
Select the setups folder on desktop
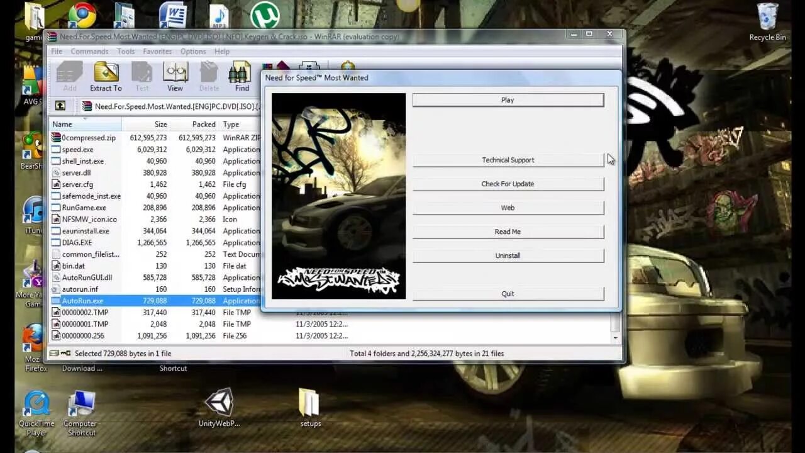click(310, 408)
